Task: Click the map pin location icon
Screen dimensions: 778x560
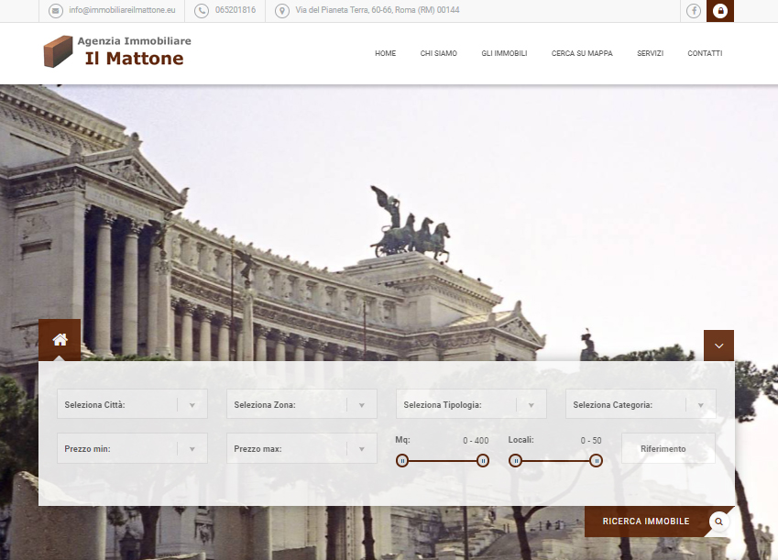Action: (282, 10)
